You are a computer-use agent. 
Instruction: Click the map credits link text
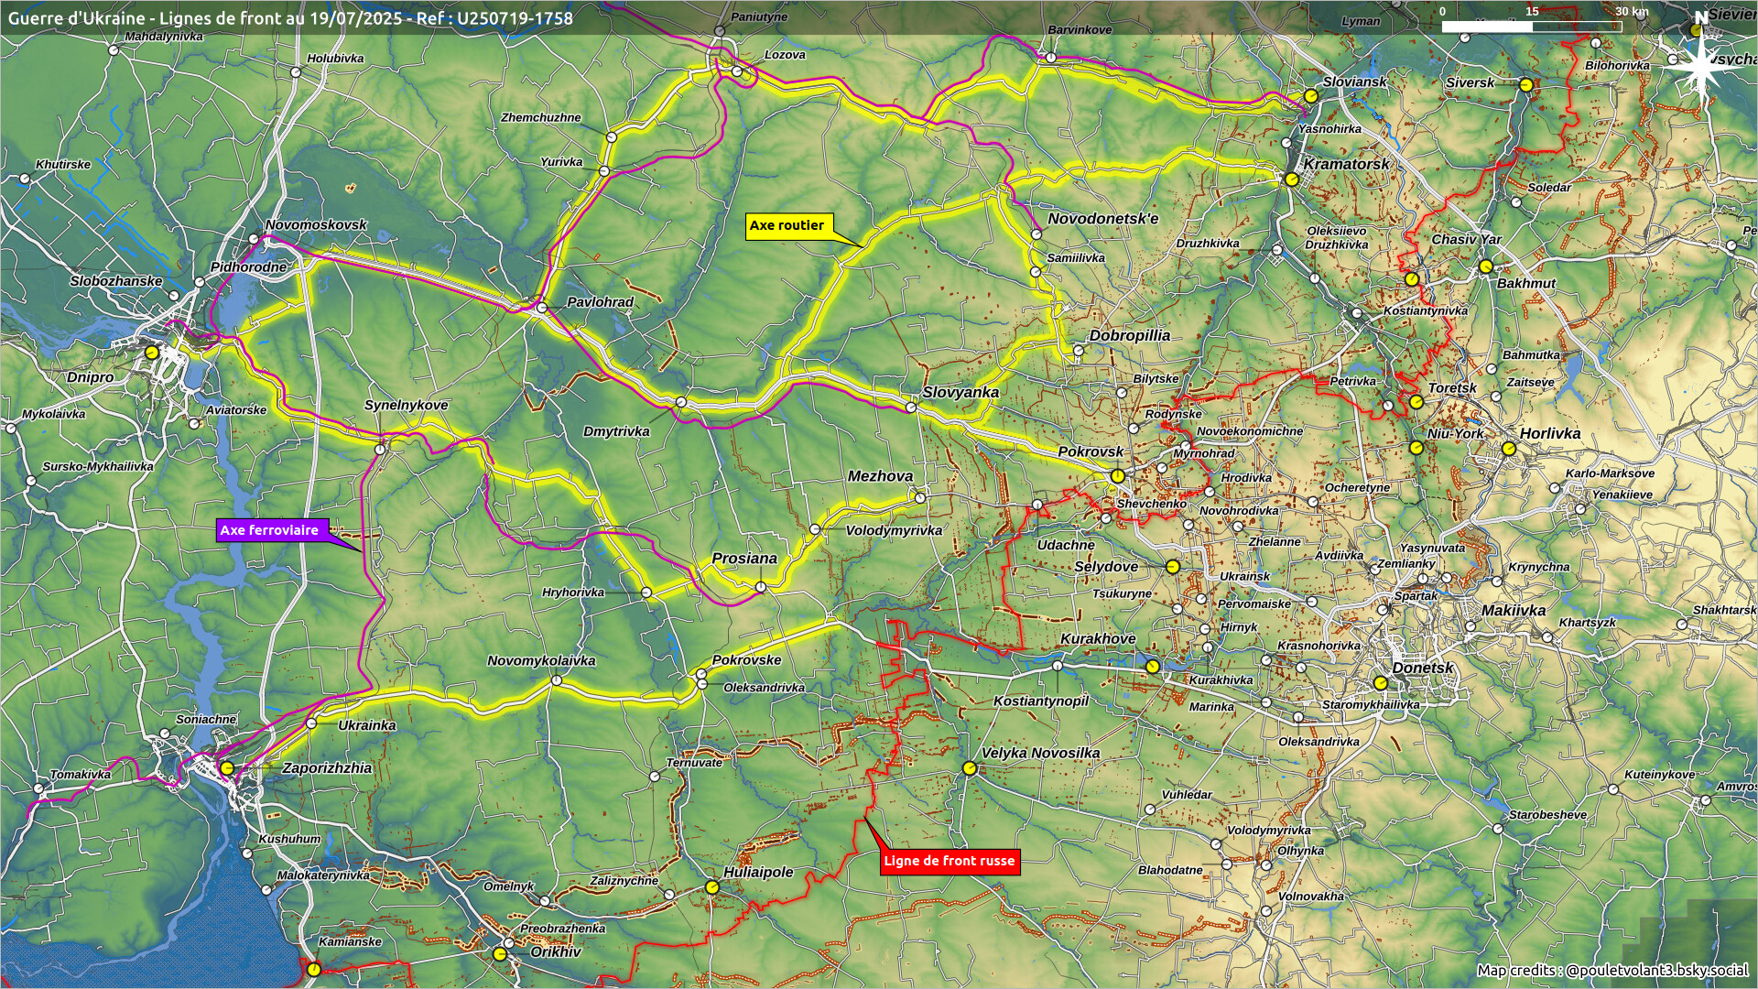point(1611,970)
